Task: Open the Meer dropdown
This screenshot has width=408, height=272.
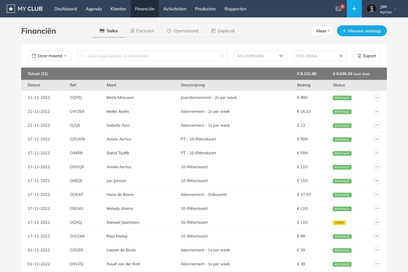Action: pos(322,30)
